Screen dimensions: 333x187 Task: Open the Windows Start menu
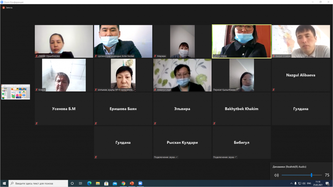tap(4, 183)
